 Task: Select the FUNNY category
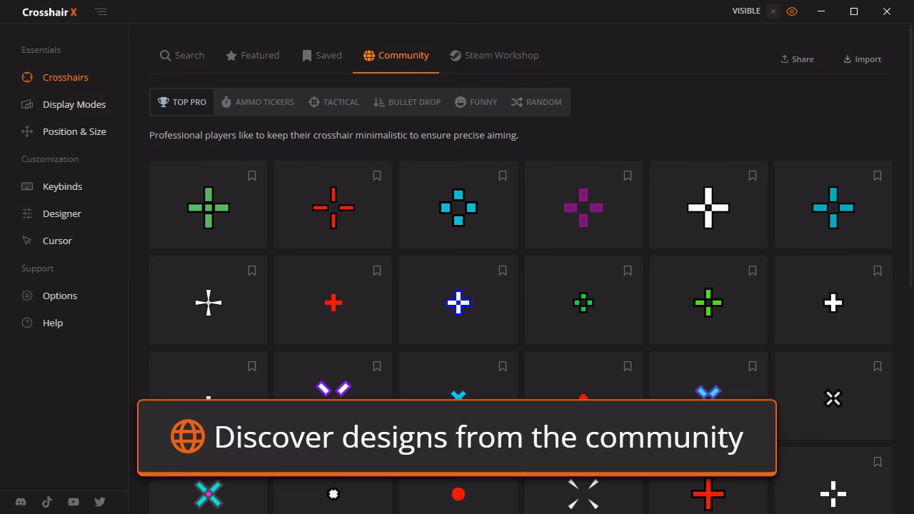coord(476,102)
